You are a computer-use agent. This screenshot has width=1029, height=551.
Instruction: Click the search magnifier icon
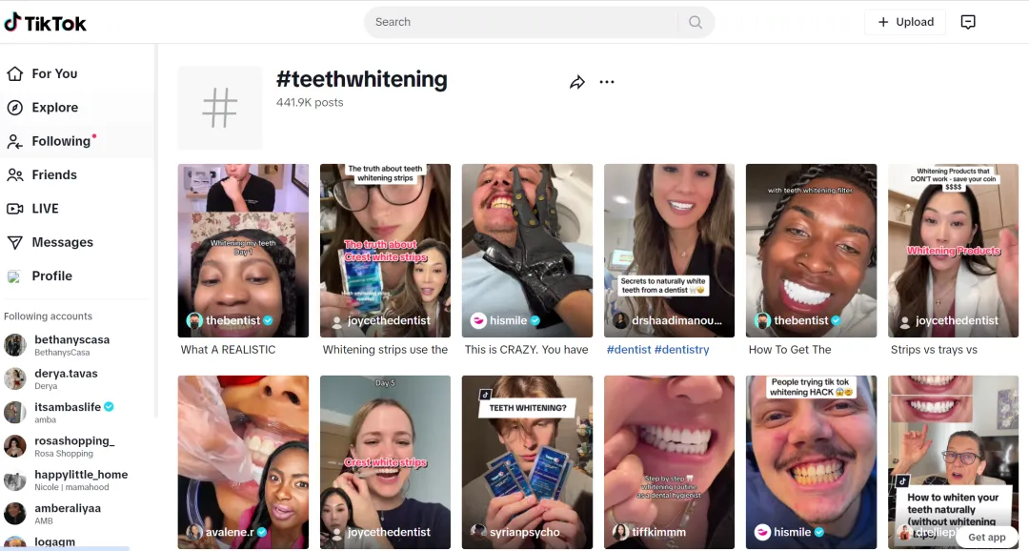(x=696, y=22)
